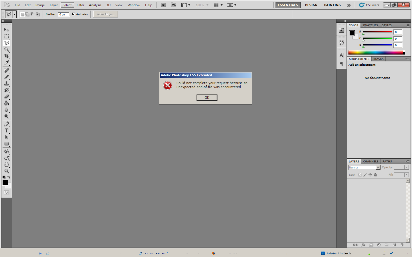
Task: Toggle Lock Image Pixels brush icon
Action: (365, 175)
